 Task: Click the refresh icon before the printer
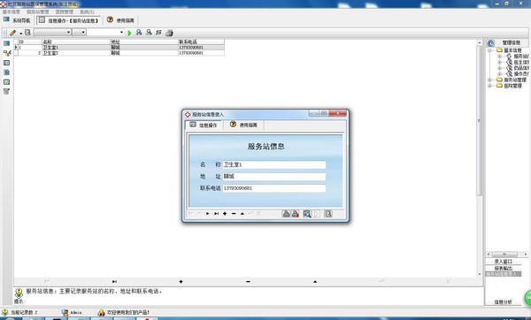pyautogui.click(x=158, y=33)
